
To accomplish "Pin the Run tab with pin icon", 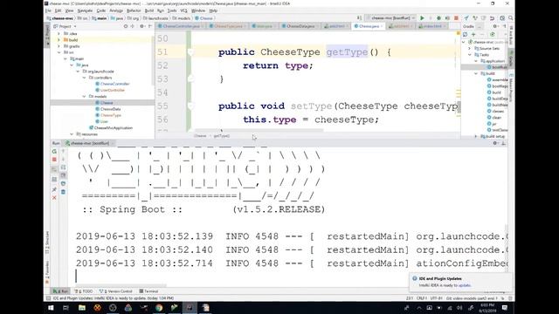I will 54,189.
